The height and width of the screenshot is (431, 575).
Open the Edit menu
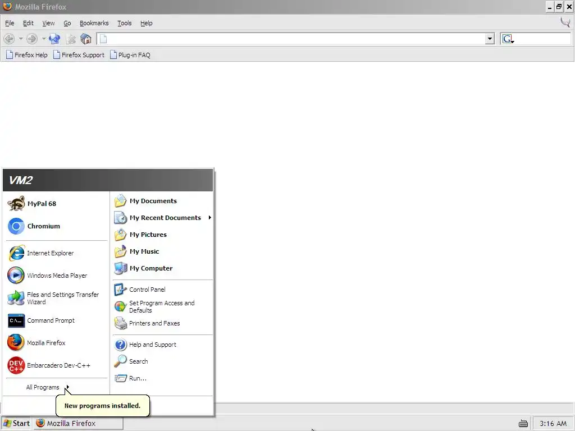pyautogui.click(x=28, y=23)
